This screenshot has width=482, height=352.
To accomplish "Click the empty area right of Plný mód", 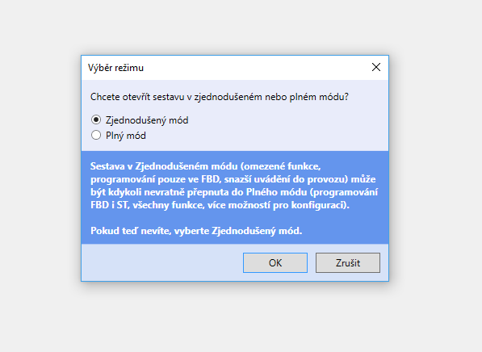I will coord(264,136).
